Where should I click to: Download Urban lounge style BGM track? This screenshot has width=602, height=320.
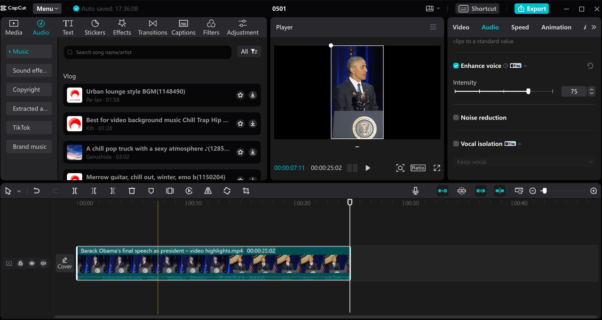click(x=253, y=95)
